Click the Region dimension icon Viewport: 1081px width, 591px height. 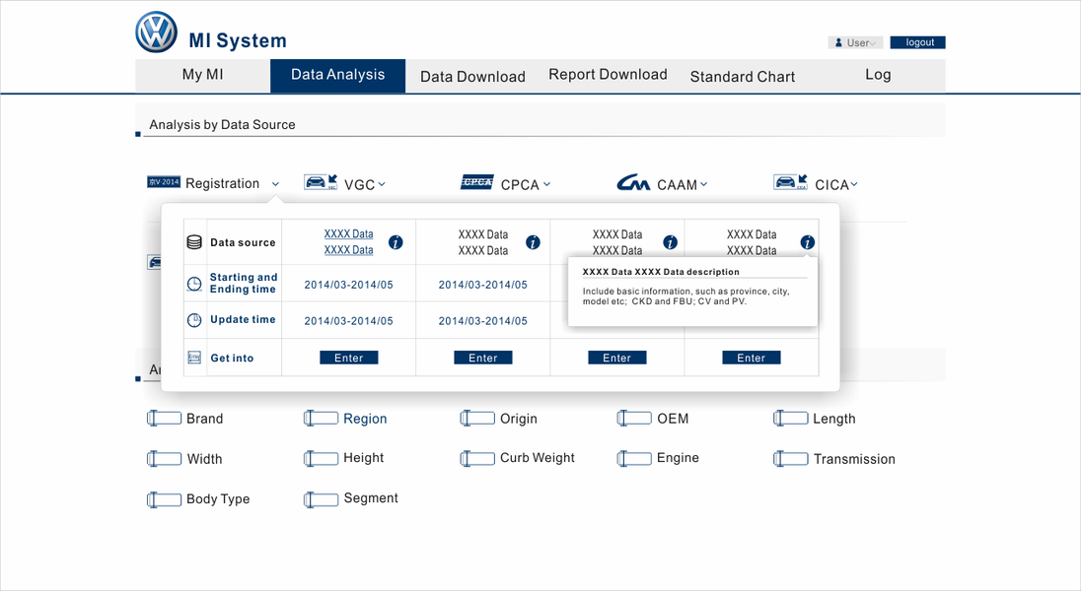(x=322, y=418)
